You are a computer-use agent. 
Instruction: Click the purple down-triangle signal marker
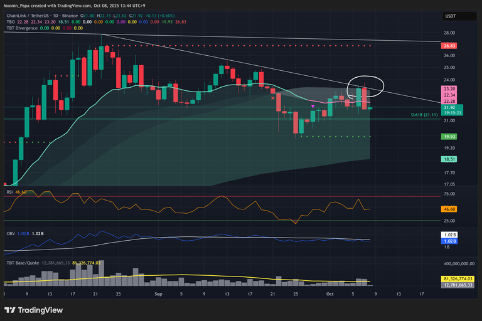click(313, 107)
